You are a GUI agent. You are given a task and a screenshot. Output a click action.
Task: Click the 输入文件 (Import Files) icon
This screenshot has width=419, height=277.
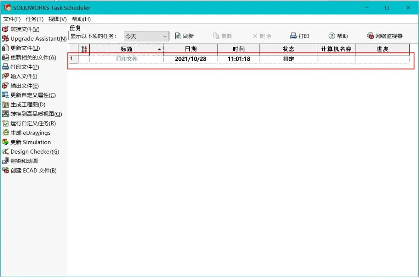click(5, 76)
